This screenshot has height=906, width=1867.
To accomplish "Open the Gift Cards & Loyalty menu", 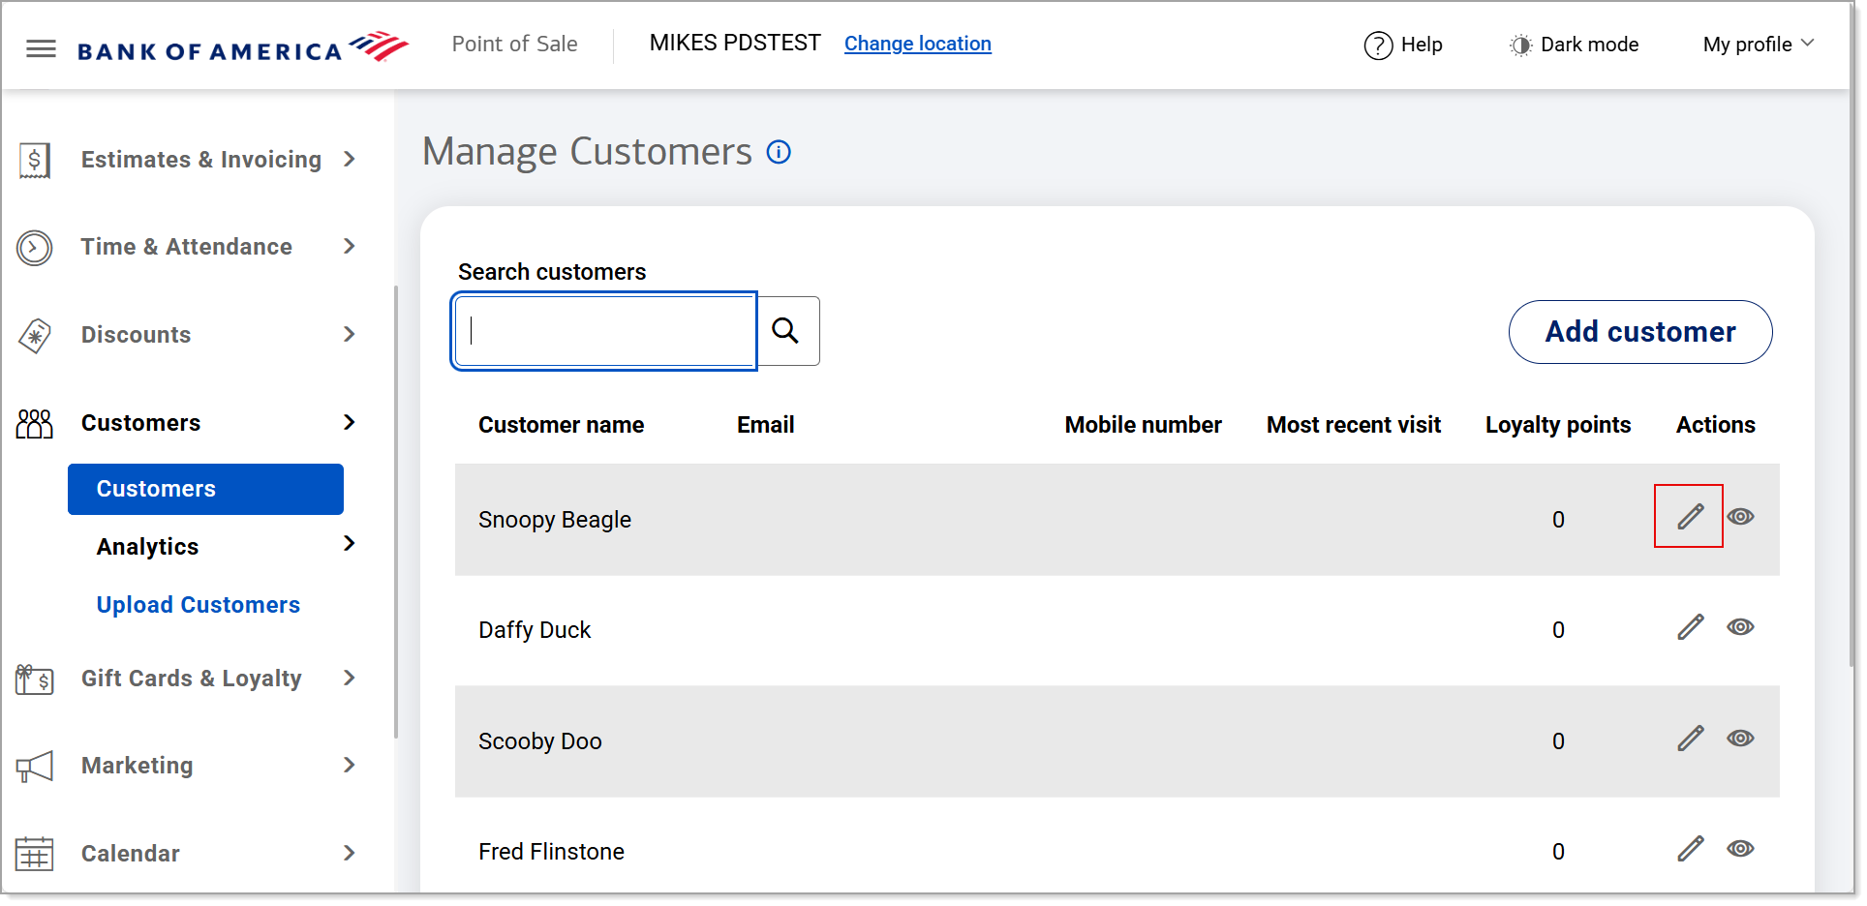I will point(192,679).
